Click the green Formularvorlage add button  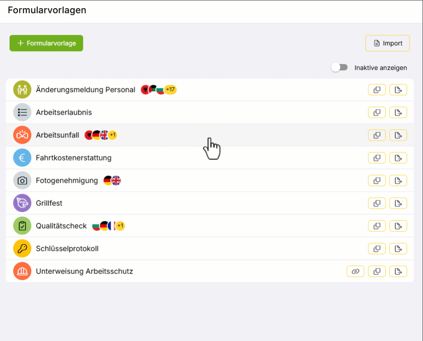pyautogui.click(x=46, y=43)
